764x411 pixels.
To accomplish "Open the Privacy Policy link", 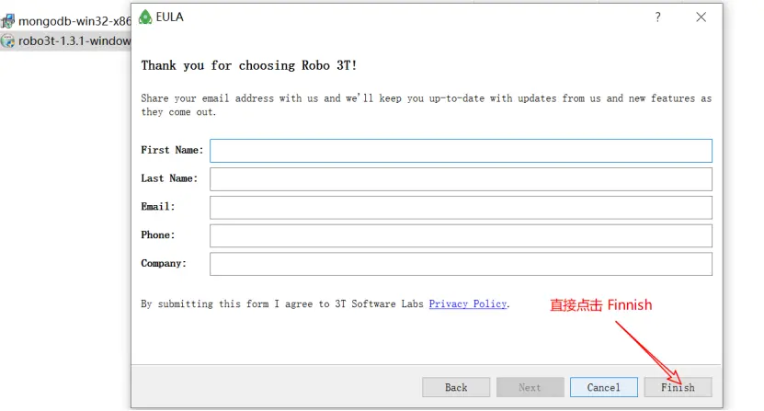I will tap(468, 303).
